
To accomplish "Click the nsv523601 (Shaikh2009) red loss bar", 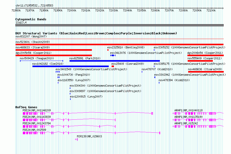I will [119, 44].
